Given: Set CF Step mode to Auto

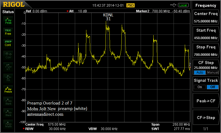Looking at the screenshot, I should pyautogui.click(x=200, y=73).
